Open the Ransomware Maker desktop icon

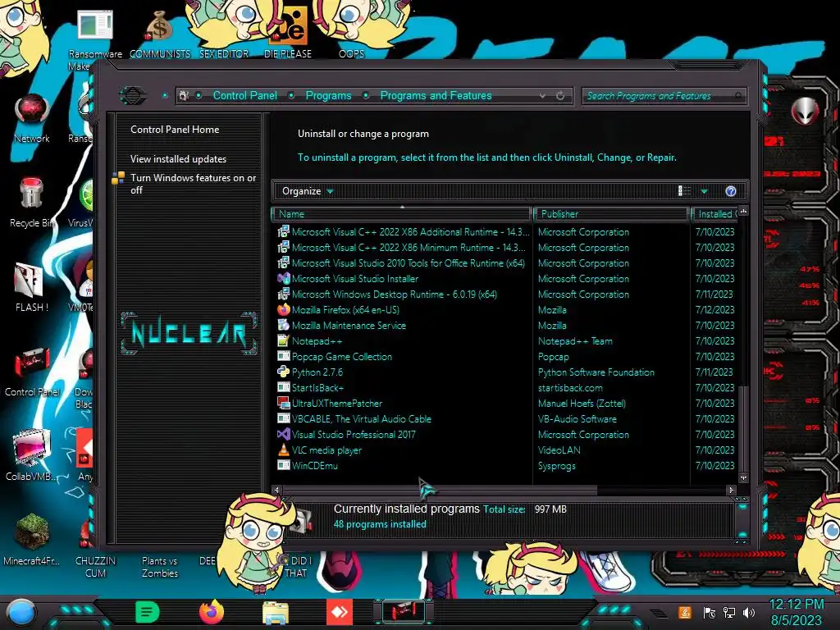tap(95, 40)
